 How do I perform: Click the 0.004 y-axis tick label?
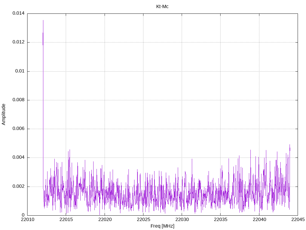point(18,158)
